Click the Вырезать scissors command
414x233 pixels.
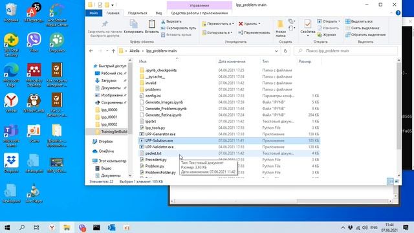tap(171, 21)
